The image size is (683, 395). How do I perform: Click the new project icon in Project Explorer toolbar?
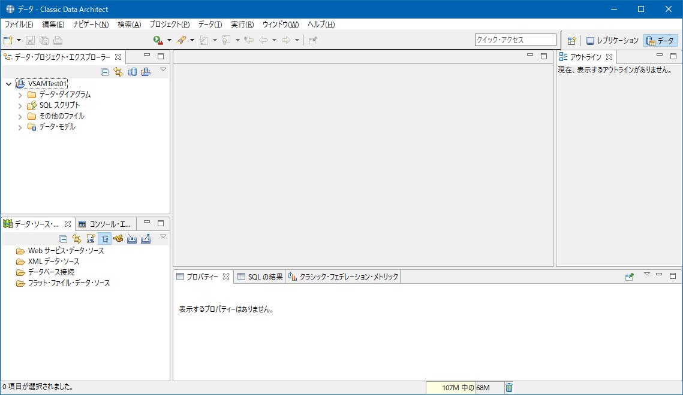pyautogui.click(x=146, y=72)
